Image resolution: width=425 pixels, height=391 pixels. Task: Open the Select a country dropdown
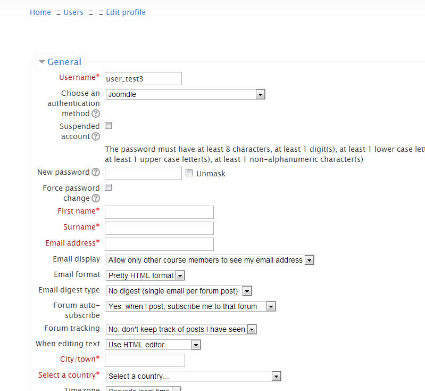193,376
